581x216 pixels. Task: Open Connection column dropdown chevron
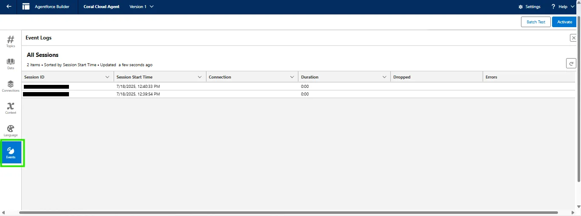tap(292, 77)
